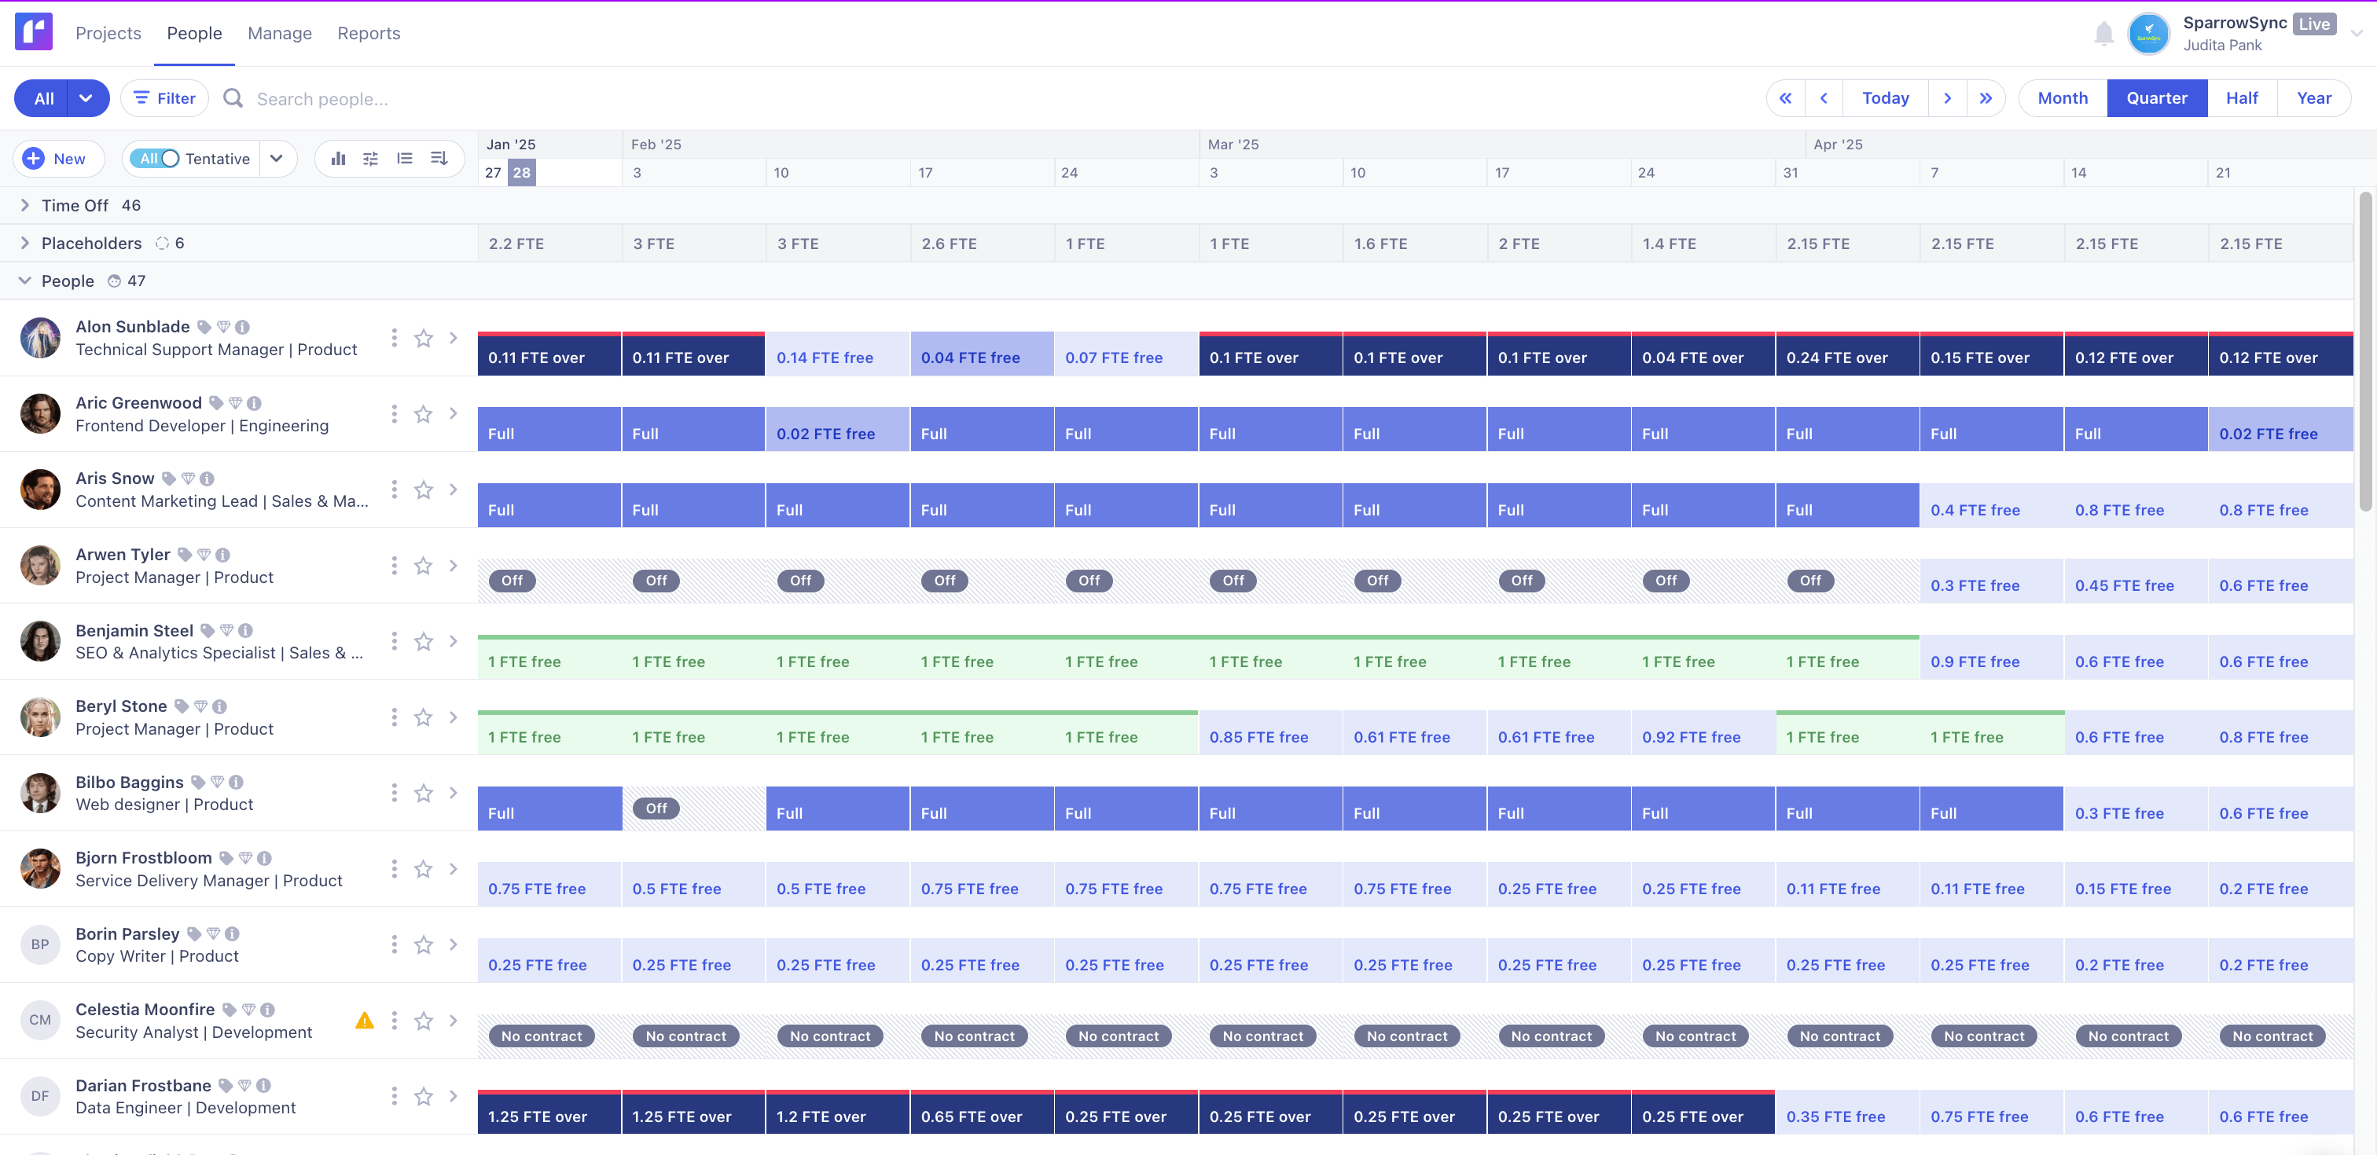Click info icon next to Alon Sunblade
This screenshot has width=2377, height=1155.
pos(243,328)
